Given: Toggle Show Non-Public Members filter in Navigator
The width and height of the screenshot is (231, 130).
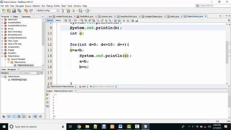Looking at the screenshot, I should tap(19, 116).
